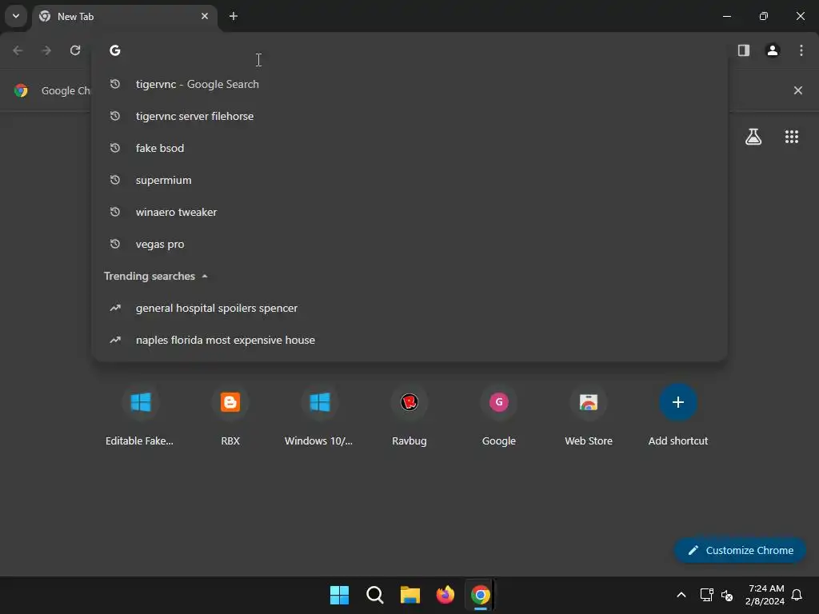Close the New Tab tab
This screenshot has height=614, width=819.
point(205,16)
